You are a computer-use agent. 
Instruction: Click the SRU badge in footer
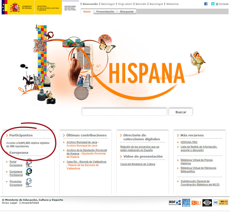[196, 203]
